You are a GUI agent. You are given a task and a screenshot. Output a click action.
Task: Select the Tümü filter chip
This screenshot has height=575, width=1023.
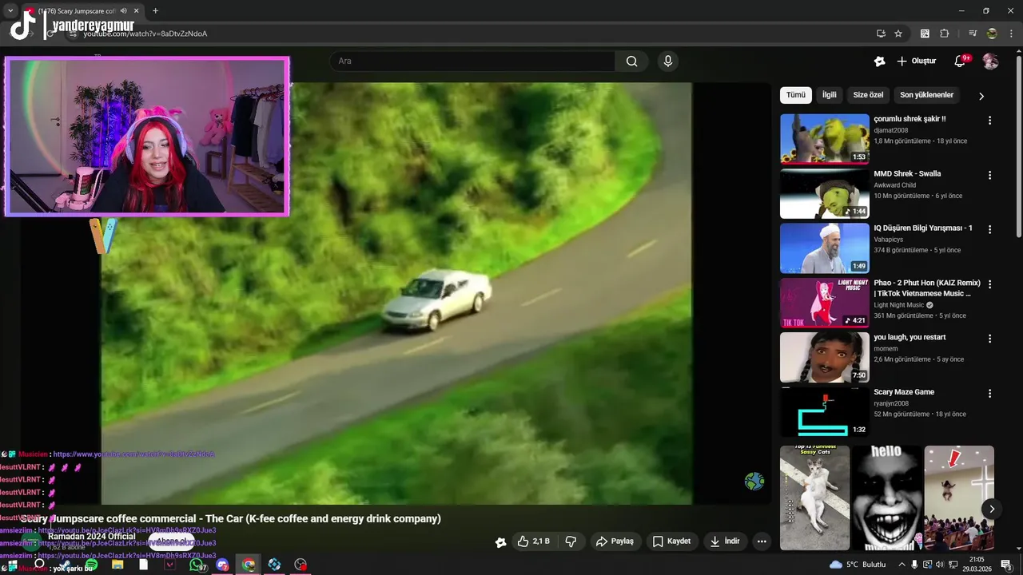tap(796, 95)
